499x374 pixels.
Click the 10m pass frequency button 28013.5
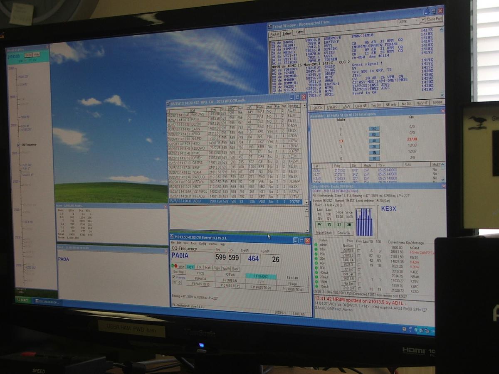coord(348,251)
